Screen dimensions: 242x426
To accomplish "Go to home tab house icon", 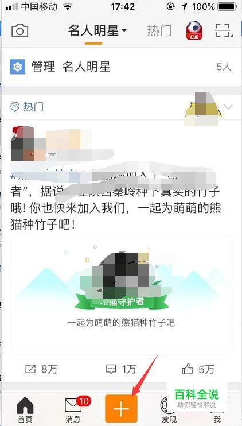I will pyautogui.click(x=25, y=405).
